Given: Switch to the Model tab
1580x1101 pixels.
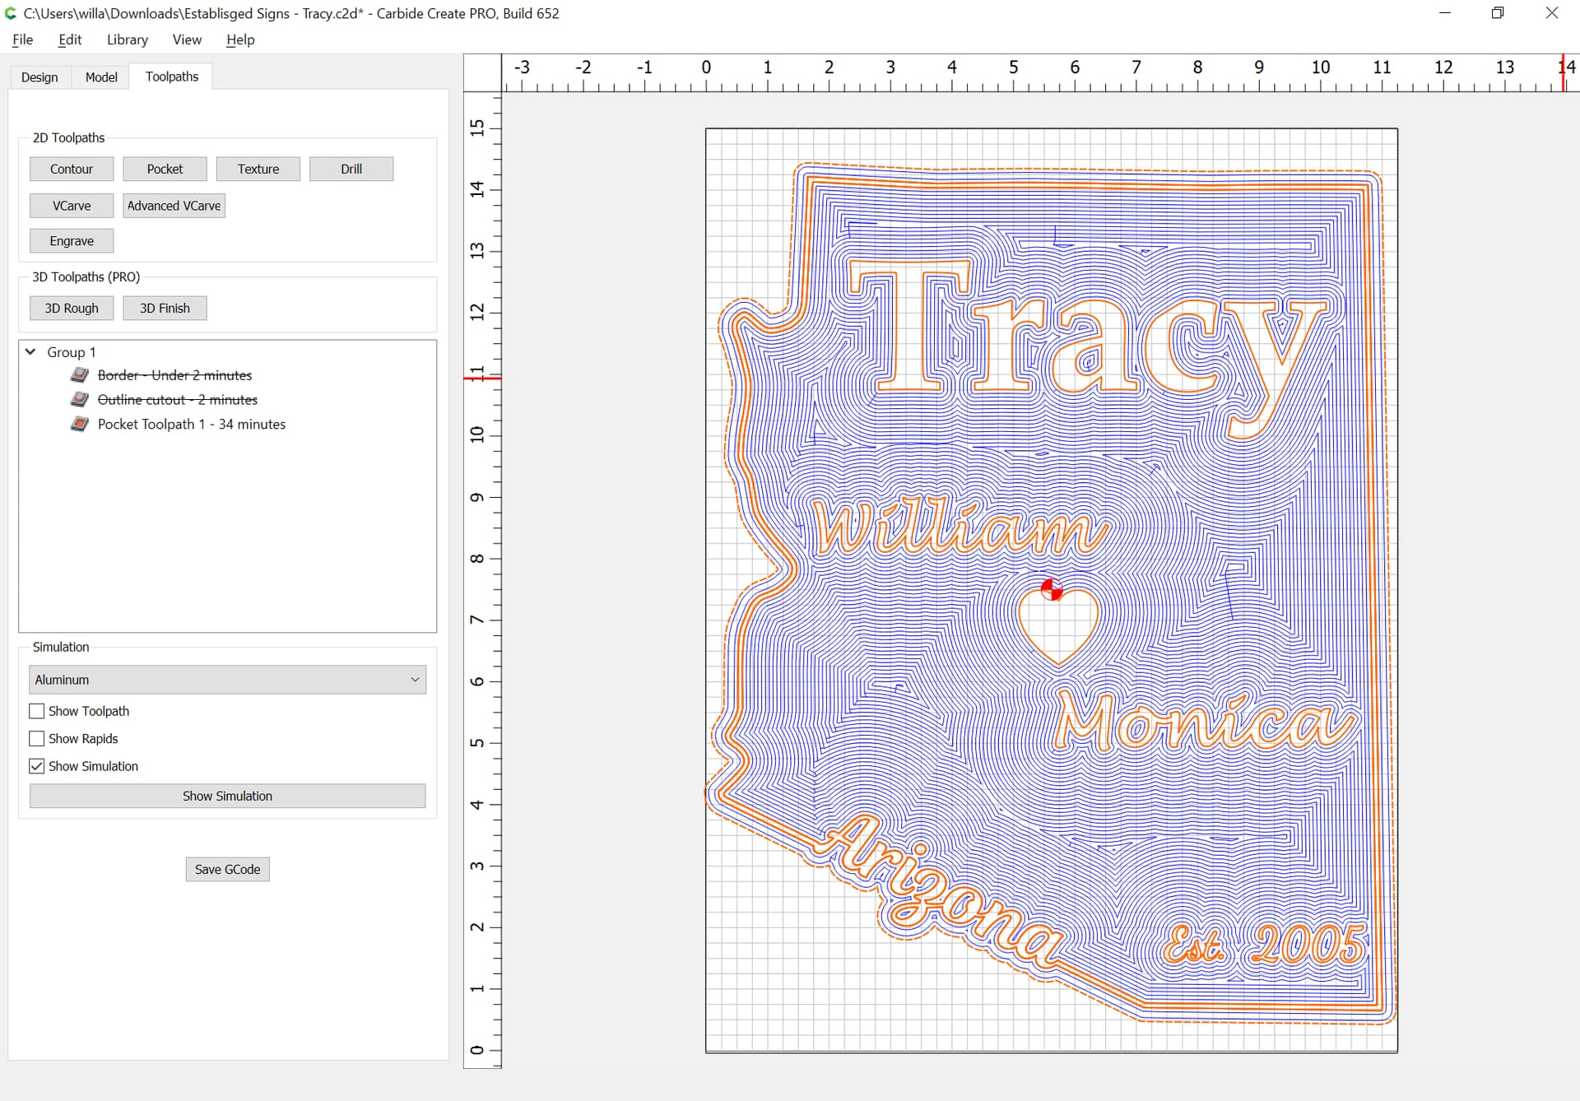Looking at the screenshot, I should 101,77.
